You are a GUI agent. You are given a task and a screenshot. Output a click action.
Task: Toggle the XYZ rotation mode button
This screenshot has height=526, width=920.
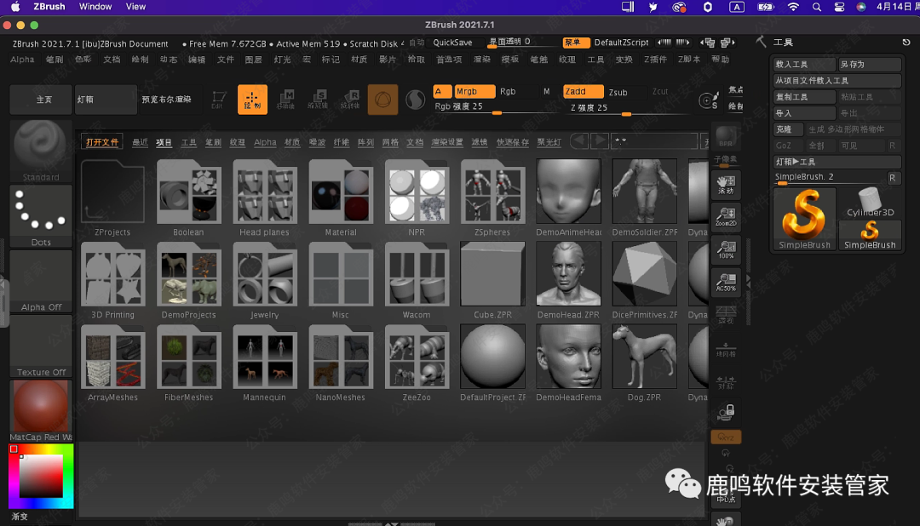pyautogui.click(x=726, y=437)
